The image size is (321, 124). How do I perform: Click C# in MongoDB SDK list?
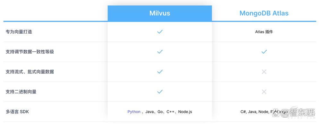tap(243, 112)
